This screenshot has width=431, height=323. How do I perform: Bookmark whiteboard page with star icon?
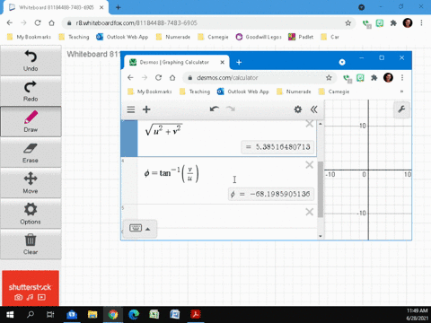tap(347, 23)
